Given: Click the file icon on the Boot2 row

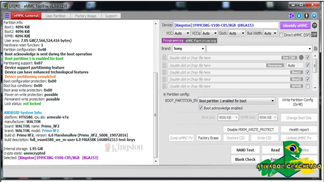Looking at the screenshot, I should pyautogui.click(x=164, y=79).
